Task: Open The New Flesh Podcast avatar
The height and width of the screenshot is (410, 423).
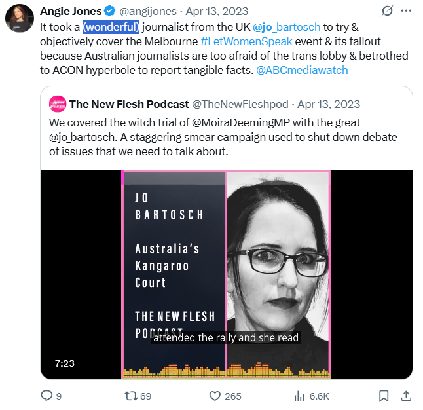Action: 58,104
